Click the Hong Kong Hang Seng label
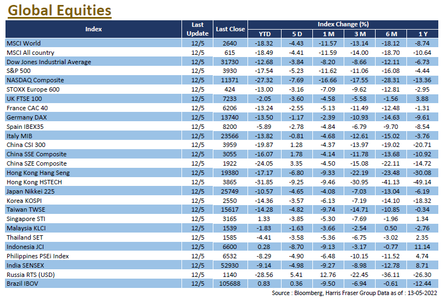This screenshot has width=446, height=300. 38,173
